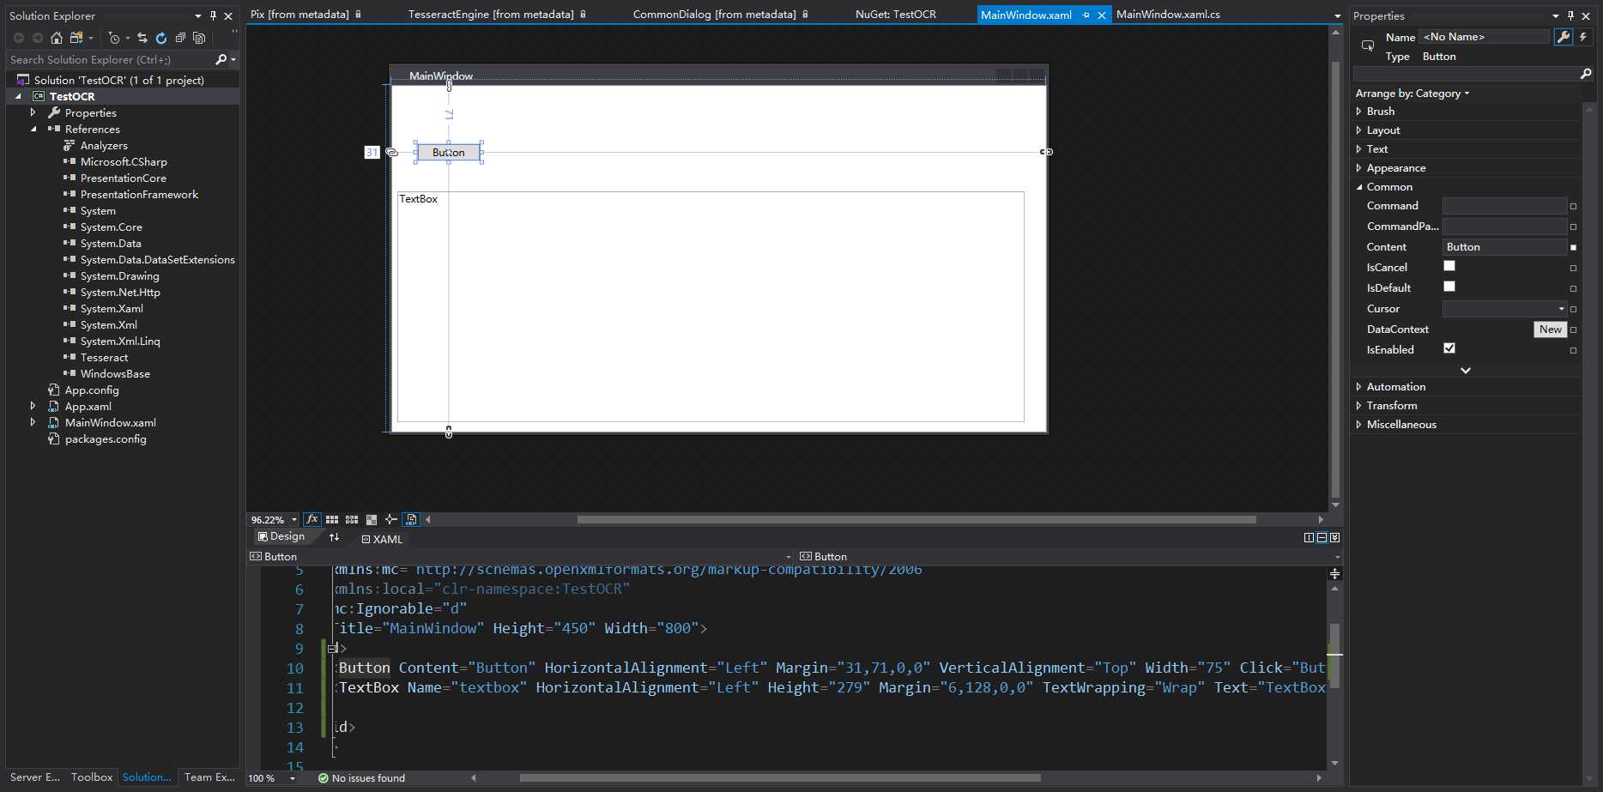Click the Name field in Properties

1485,37
